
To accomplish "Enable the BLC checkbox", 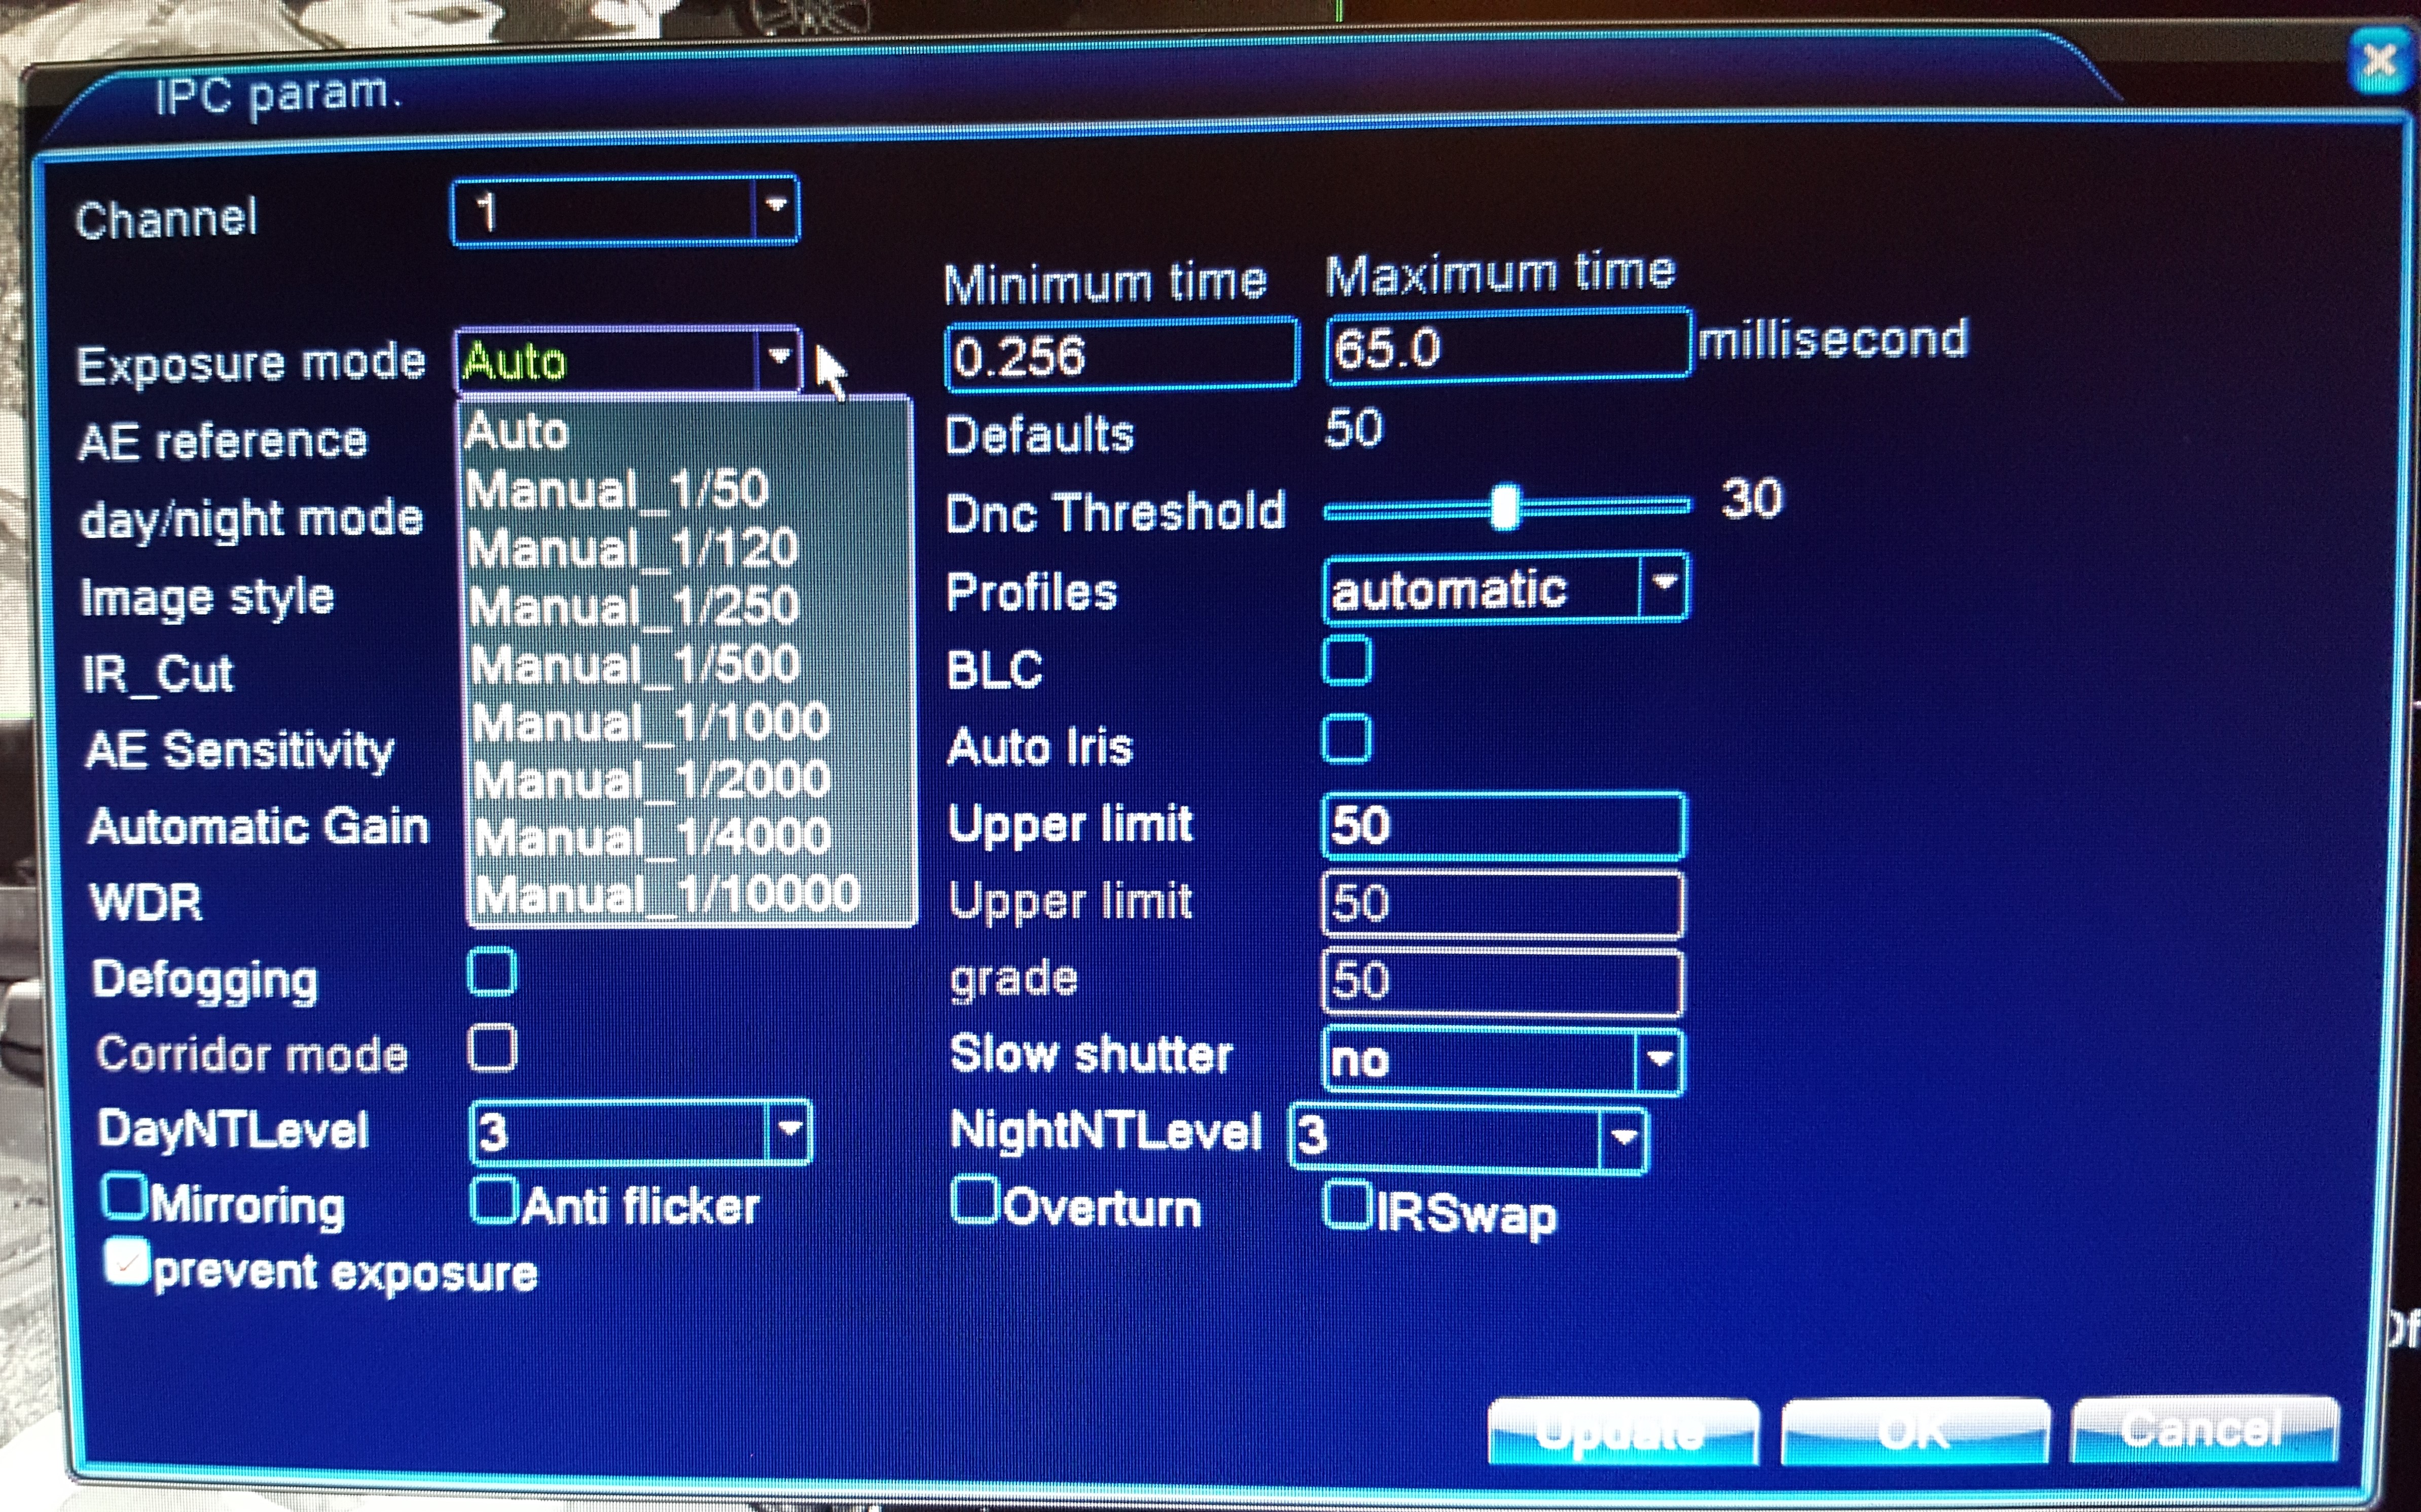I will click(1346, 661).
